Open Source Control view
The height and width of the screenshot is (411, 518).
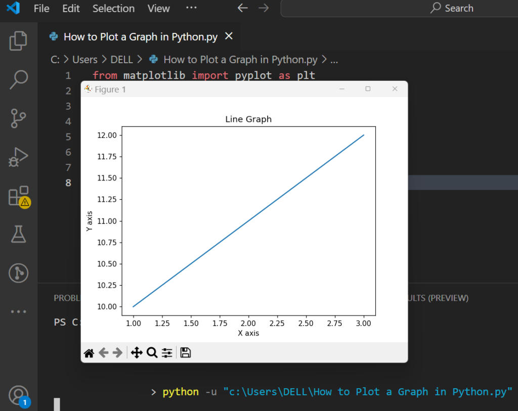[18, 118]
